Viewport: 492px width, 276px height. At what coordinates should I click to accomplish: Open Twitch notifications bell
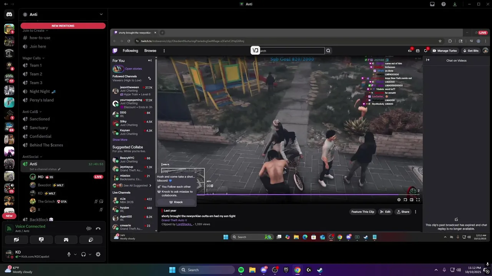click(x=426, y=51)
